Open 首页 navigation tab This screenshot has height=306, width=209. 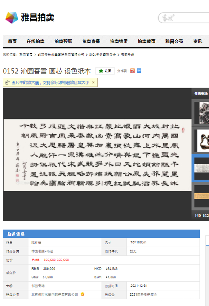click(12, 41)
